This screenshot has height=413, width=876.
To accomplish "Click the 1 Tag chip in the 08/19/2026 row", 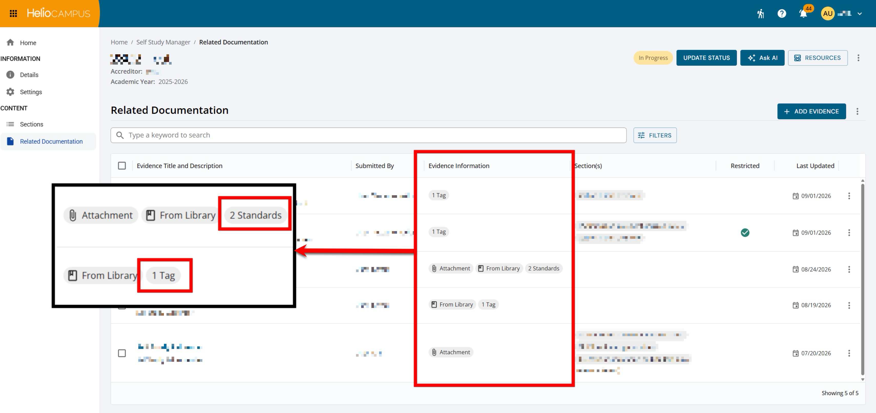I will click(488, 304).
